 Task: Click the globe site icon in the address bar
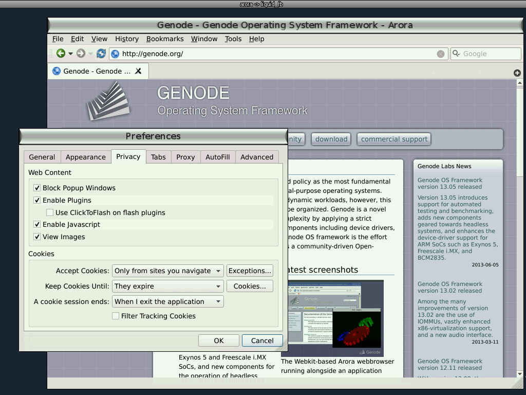115,54
